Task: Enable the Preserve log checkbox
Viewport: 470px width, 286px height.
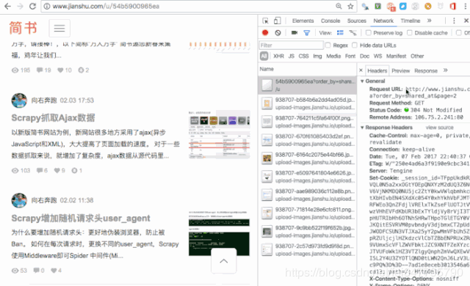Action: click(x=369, y=32)
